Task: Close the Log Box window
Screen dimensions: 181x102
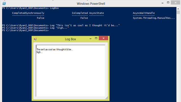Action: [x=104, y=38]
